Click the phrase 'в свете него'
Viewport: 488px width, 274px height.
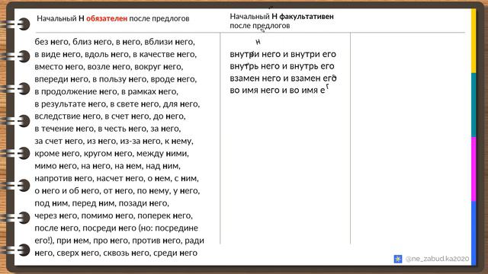pos(134,104)
